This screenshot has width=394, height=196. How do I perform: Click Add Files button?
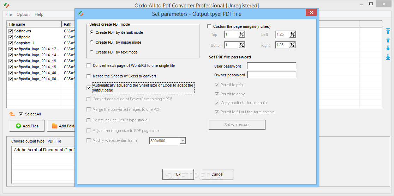click(27, 126)
